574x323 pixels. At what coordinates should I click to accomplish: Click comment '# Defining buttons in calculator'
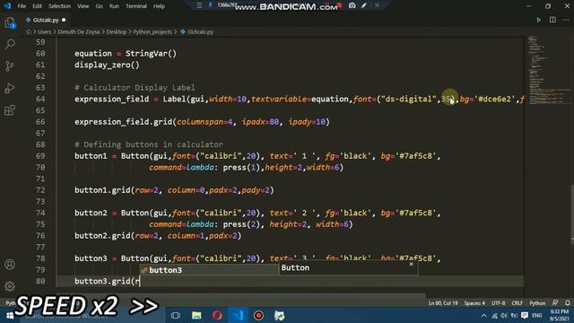coord(149,144)
